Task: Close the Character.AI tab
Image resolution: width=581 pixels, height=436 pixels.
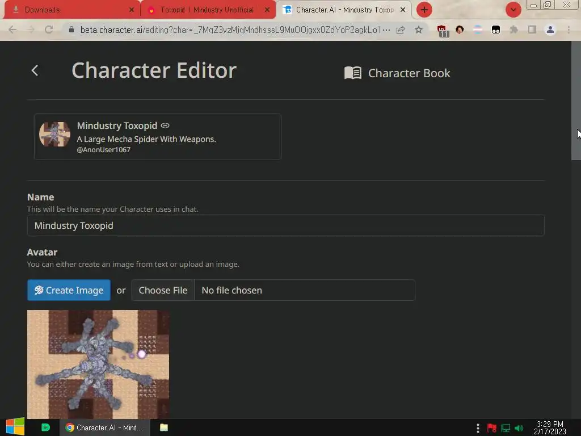Action: coord(403,10)
